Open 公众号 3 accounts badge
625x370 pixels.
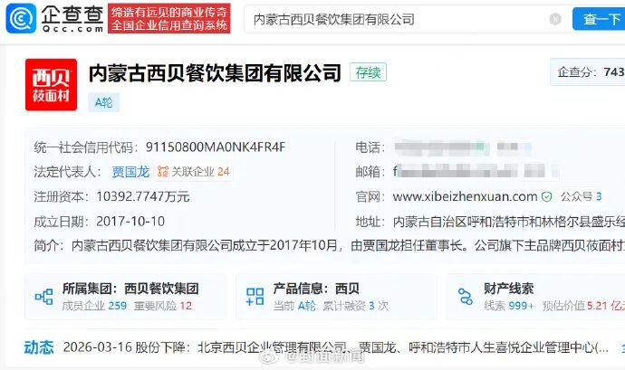click(x=582, y=196)
